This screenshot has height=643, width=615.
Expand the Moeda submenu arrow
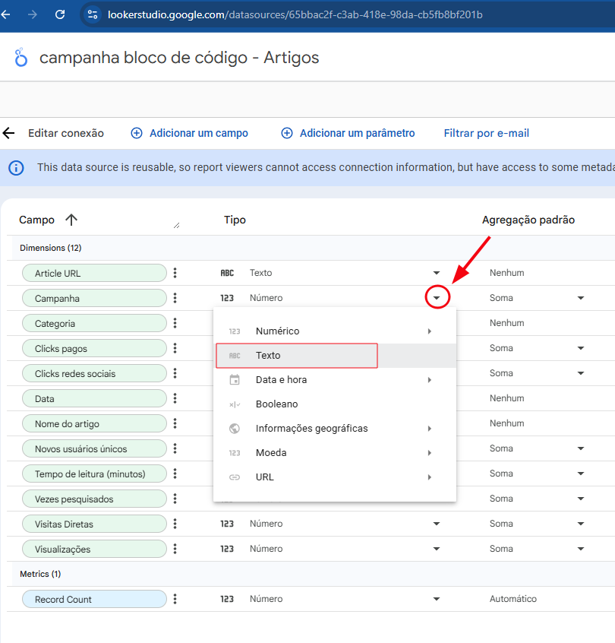(430, 452)
